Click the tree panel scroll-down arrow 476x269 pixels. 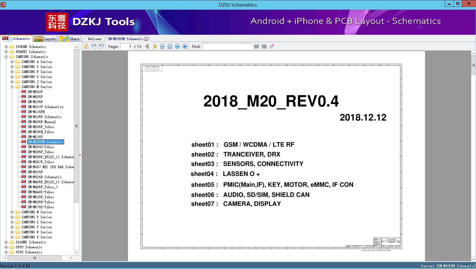(x=77, y=252)
